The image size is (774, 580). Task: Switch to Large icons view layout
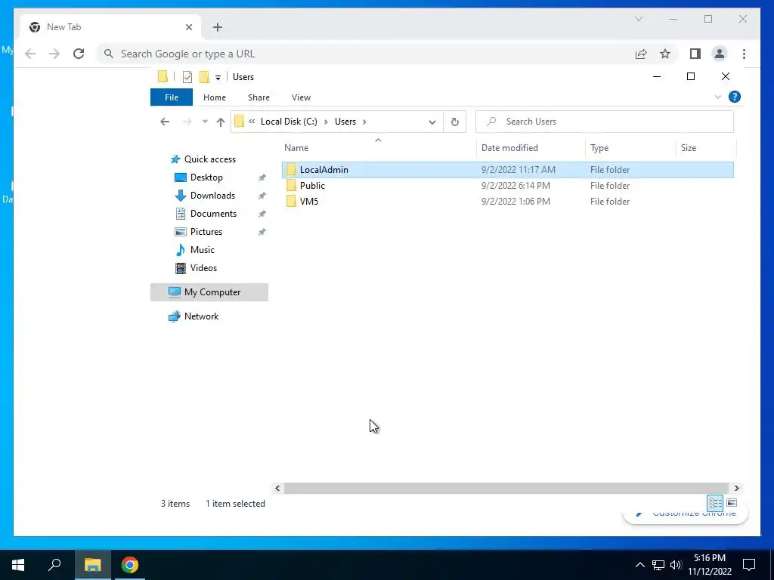tap(732, 502)
